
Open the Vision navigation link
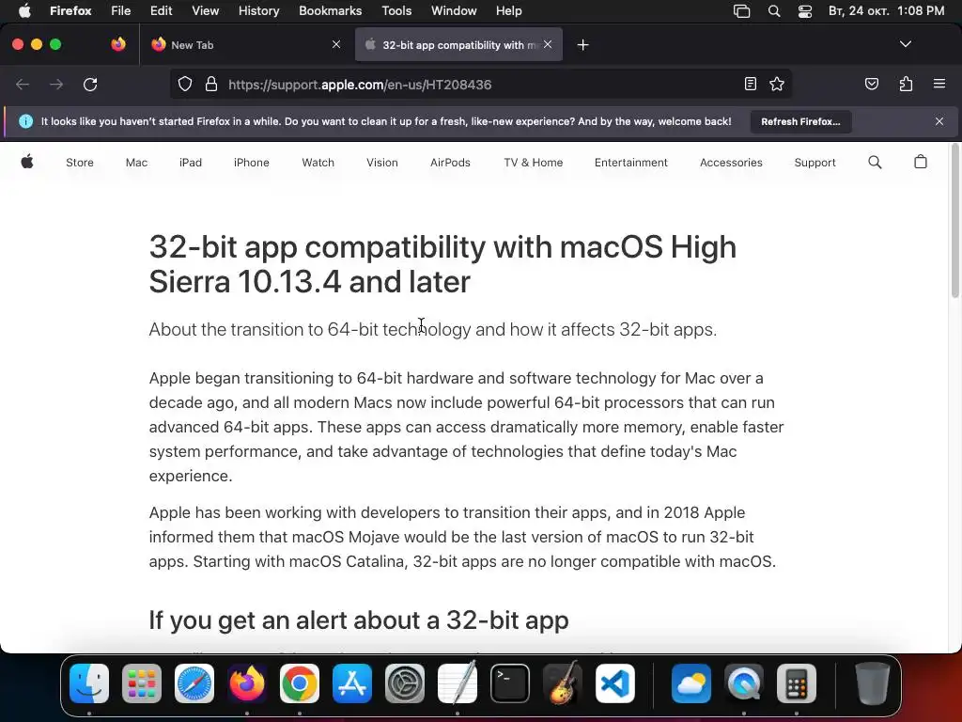tap(382, 163)
